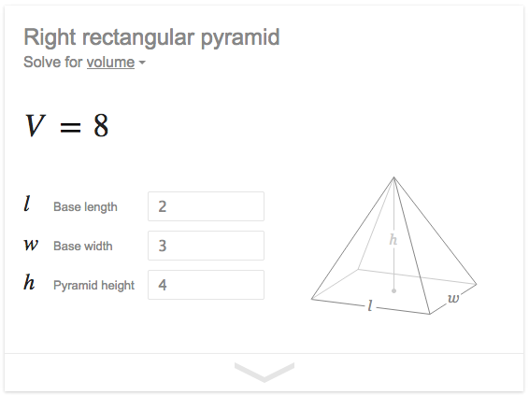Click the italic h variable symbol
This screenshot has height=395, width=529.
tap(29, 282)
